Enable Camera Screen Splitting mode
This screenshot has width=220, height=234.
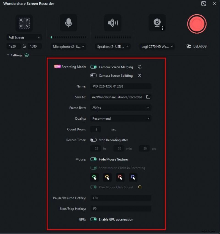93,75
